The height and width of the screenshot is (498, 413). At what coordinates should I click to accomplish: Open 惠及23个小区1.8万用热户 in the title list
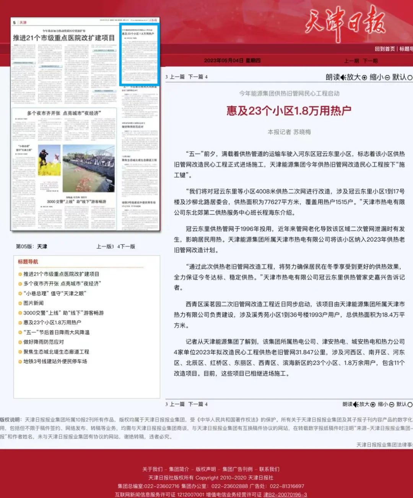coord(52,322)
